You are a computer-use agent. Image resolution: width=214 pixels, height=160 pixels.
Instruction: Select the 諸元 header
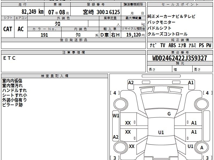180,63
